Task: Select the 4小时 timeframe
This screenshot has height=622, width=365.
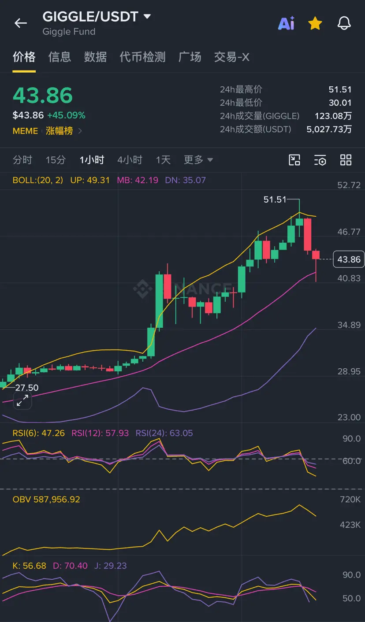Action: pyautogui.click(x=130, y=159)
